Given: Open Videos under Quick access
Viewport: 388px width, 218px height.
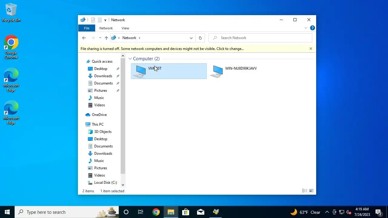Looking at the screenshot, I should coord(99,105).
